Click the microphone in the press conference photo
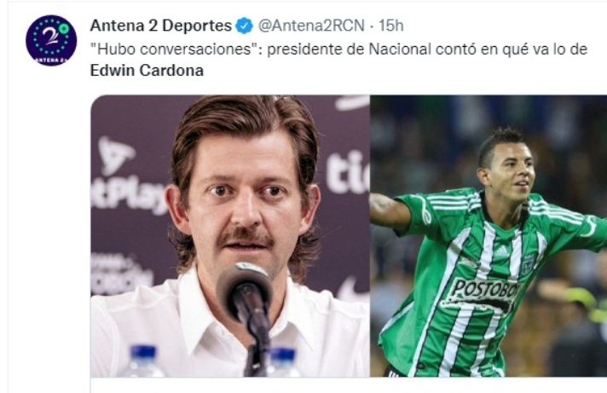This screenshot has width=607, height=393. point(245,294)
